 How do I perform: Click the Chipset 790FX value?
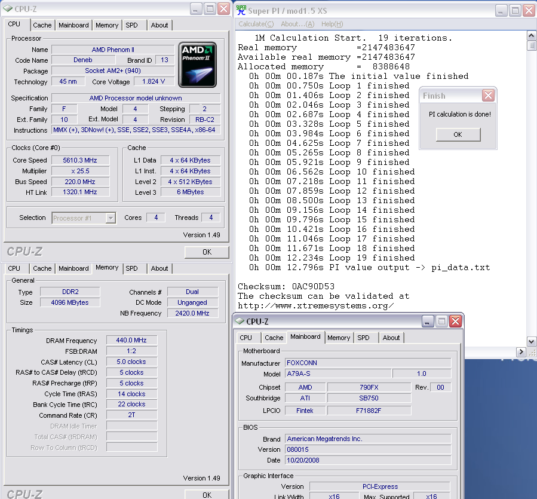tap(369, 387)
